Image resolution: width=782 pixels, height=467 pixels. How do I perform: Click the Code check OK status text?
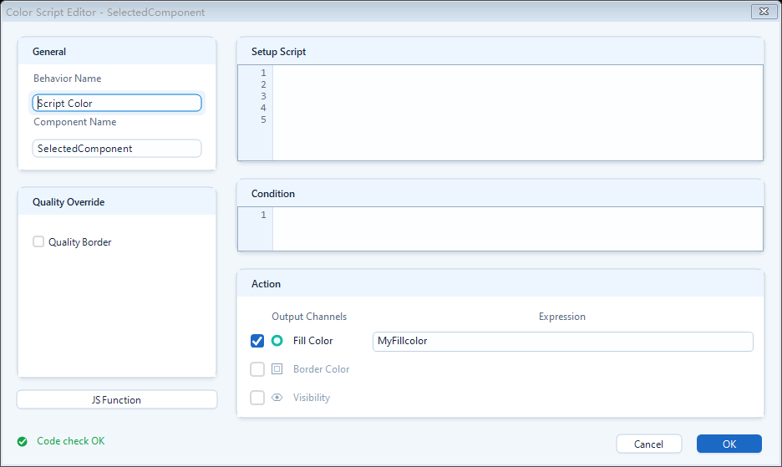71,441
